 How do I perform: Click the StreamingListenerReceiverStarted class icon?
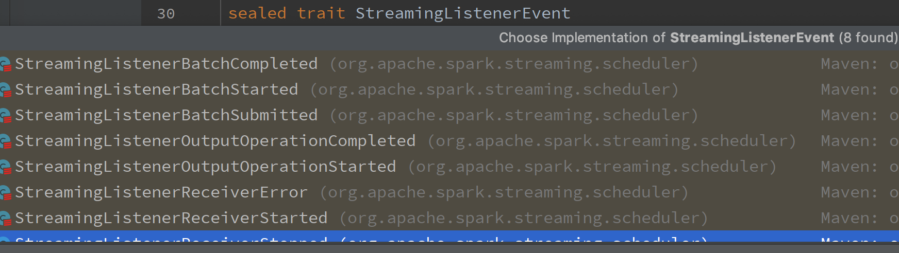pyautogui.click(x=5, y=219)
